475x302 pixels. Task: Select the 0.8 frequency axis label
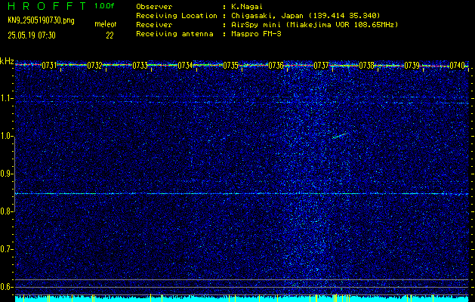coord(7,211)
